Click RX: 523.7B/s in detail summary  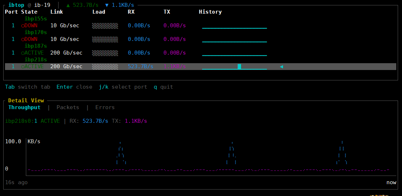tap(89, 121)
